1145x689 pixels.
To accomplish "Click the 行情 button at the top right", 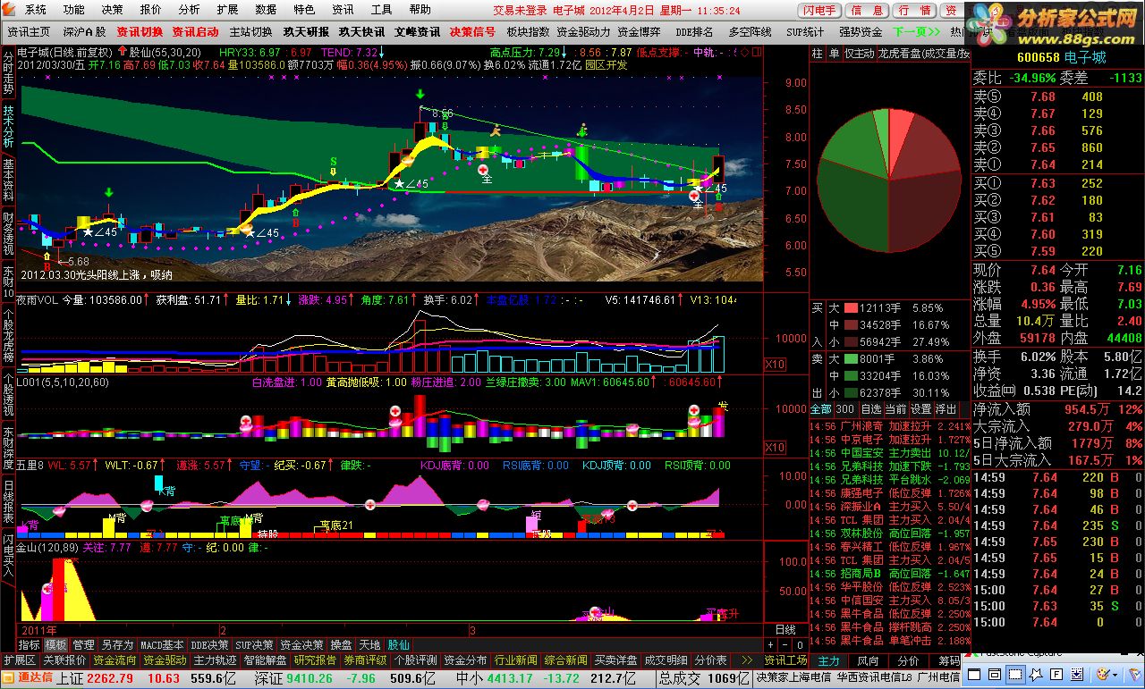I will [x=914, y=11].
